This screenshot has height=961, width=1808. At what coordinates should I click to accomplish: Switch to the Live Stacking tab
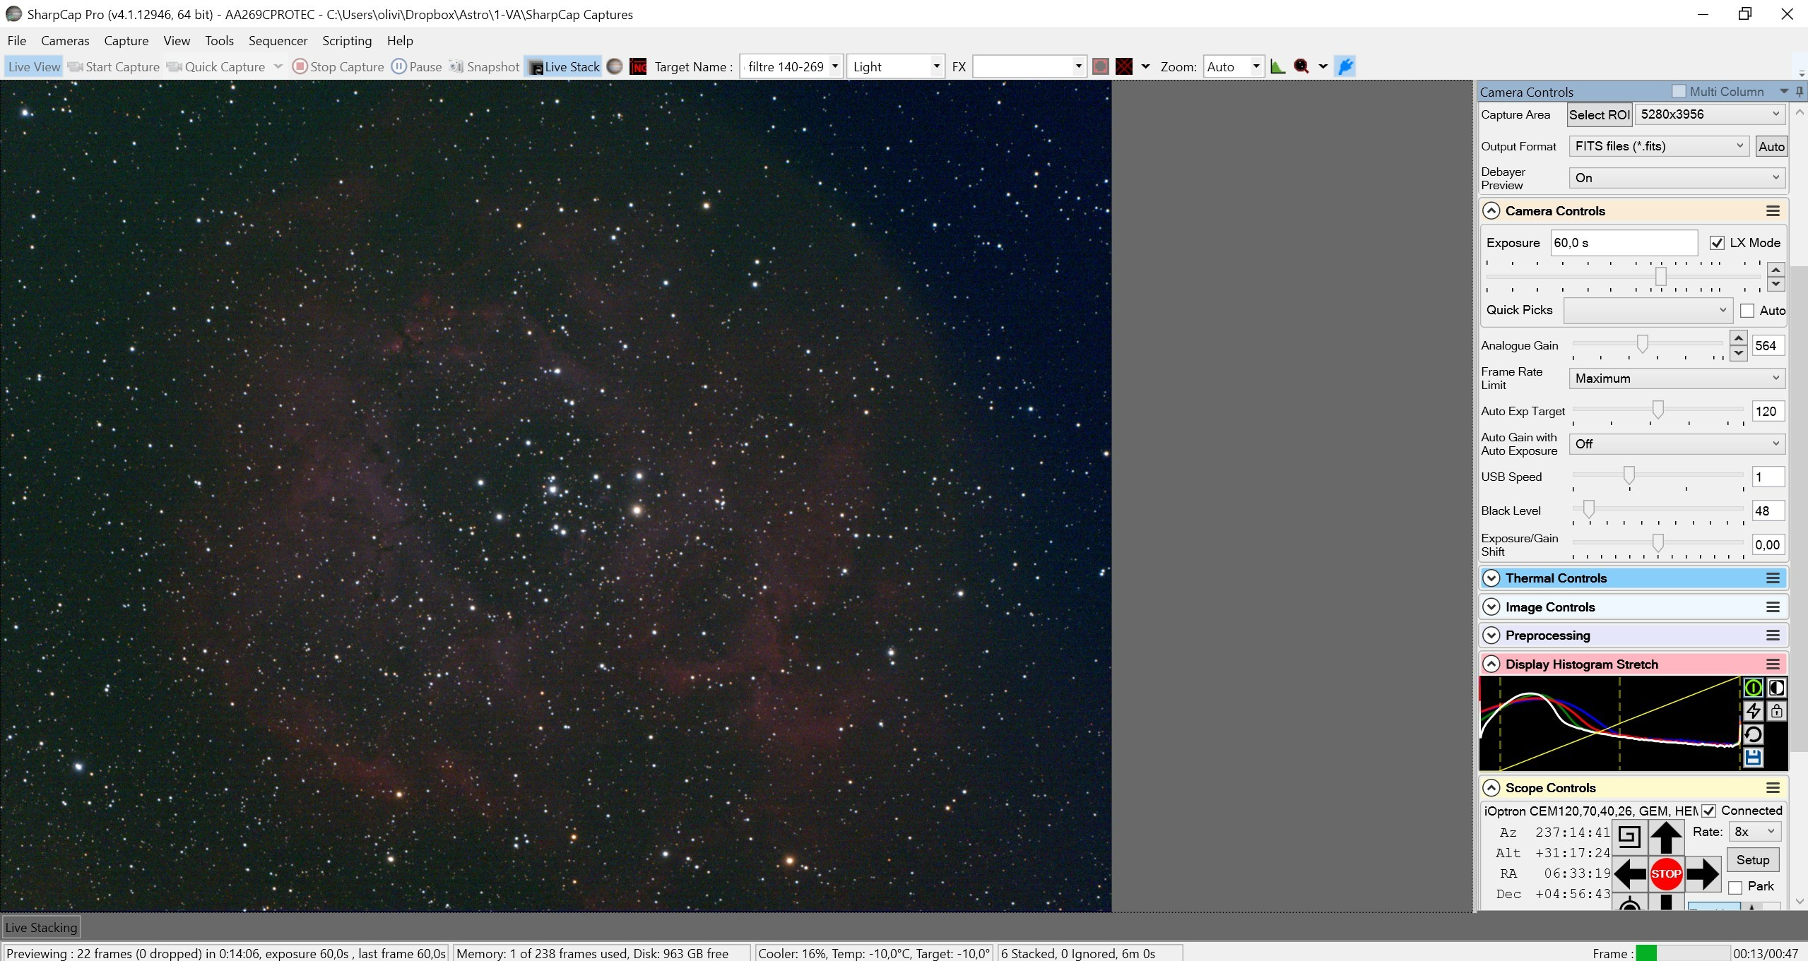coord(41,927)
